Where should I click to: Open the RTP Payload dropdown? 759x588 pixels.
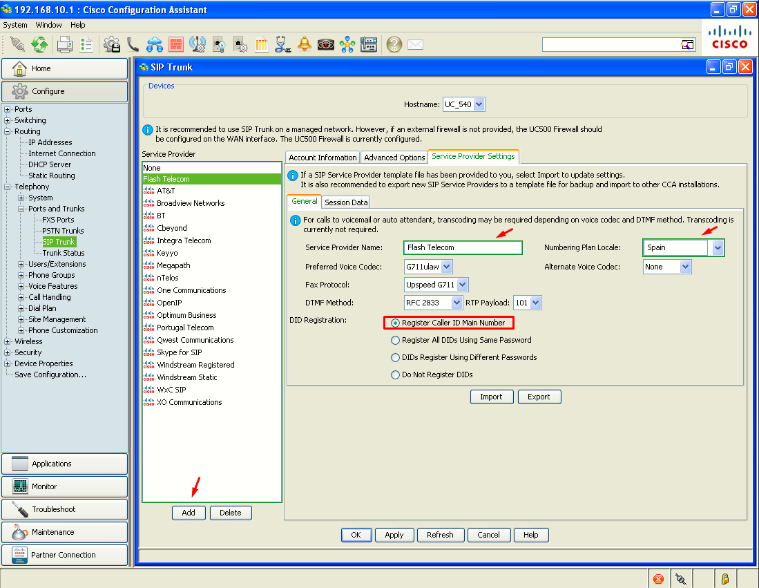point(535,302)
